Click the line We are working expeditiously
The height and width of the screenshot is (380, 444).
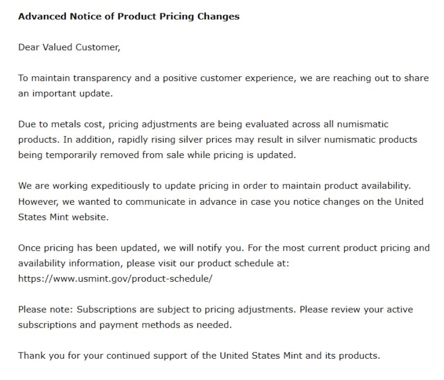pyautogui.click(x=214, y=186)
